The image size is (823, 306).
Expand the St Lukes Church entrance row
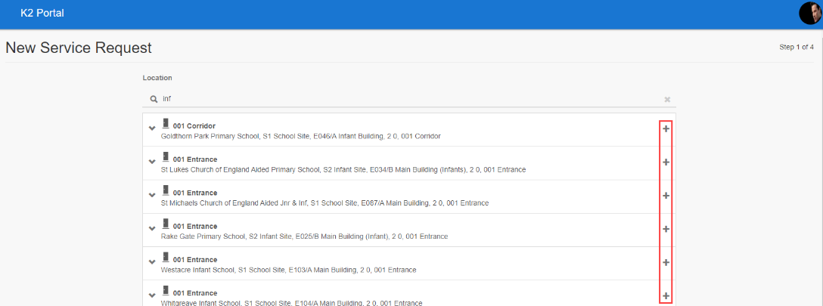click(152, 160)
